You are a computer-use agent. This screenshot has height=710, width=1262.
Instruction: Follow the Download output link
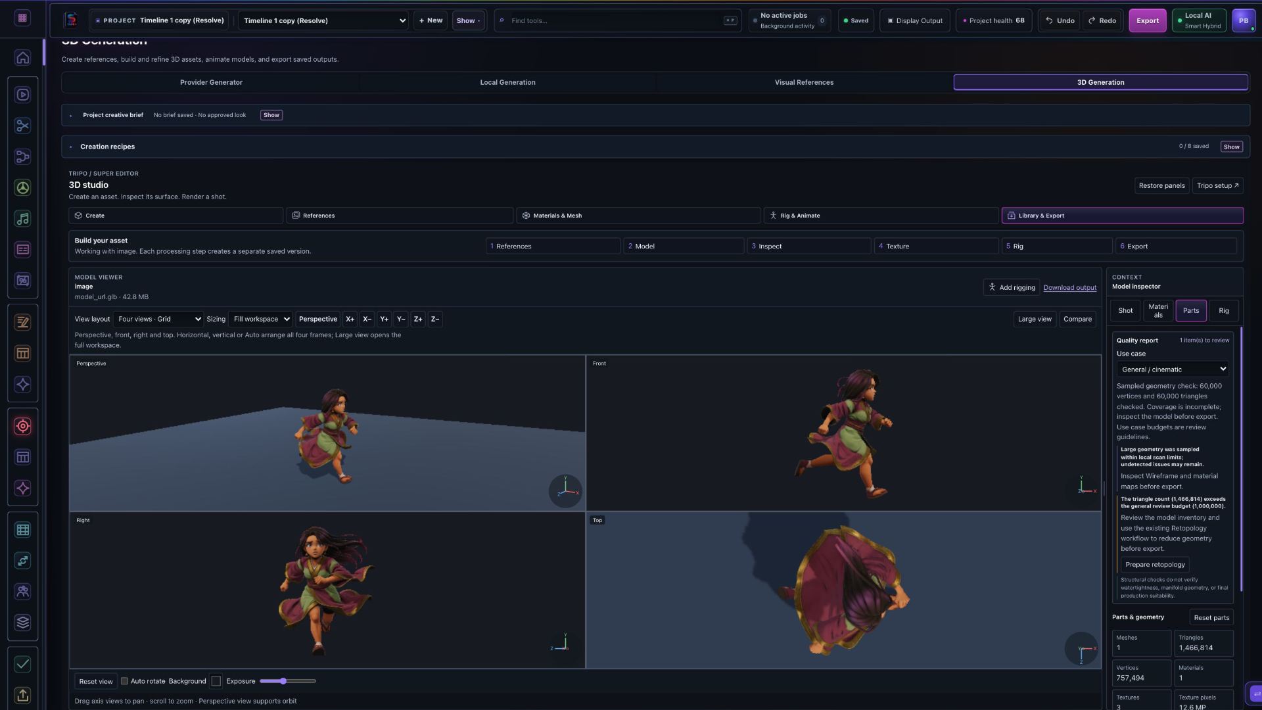[1069, 288]
